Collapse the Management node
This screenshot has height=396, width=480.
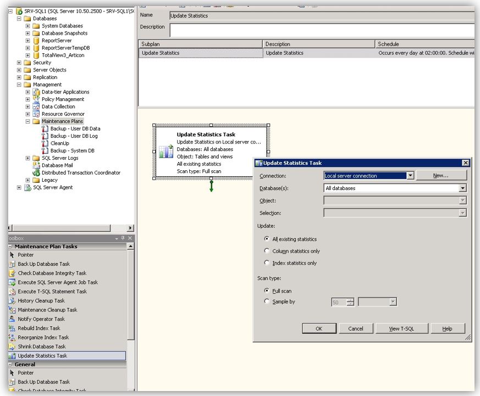[x=19, y=85]
